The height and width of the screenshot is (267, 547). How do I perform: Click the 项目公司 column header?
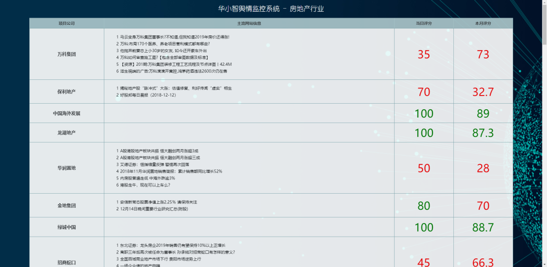point(67,23)
